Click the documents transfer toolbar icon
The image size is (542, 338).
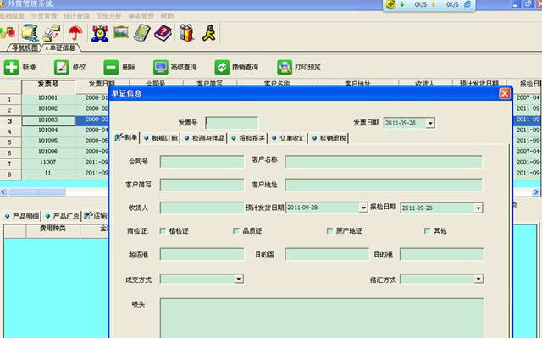tap(52, 33)
